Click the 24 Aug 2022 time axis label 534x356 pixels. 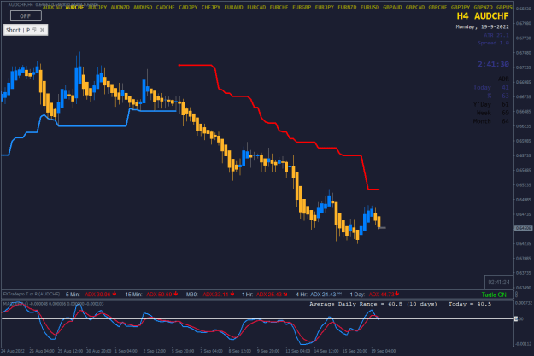13,351
